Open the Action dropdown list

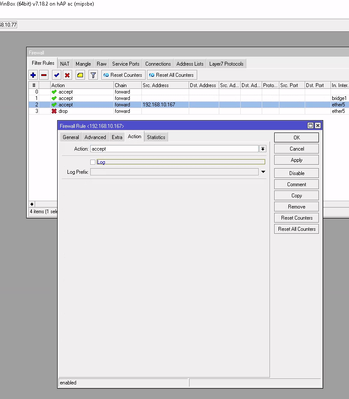(x=263, y=149)
